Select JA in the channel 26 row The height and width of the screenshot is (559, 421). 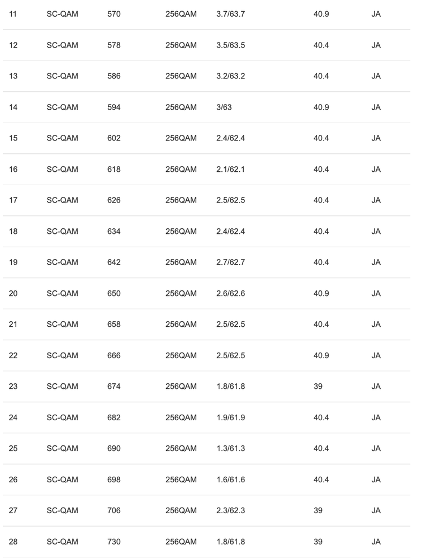(376, 480)
